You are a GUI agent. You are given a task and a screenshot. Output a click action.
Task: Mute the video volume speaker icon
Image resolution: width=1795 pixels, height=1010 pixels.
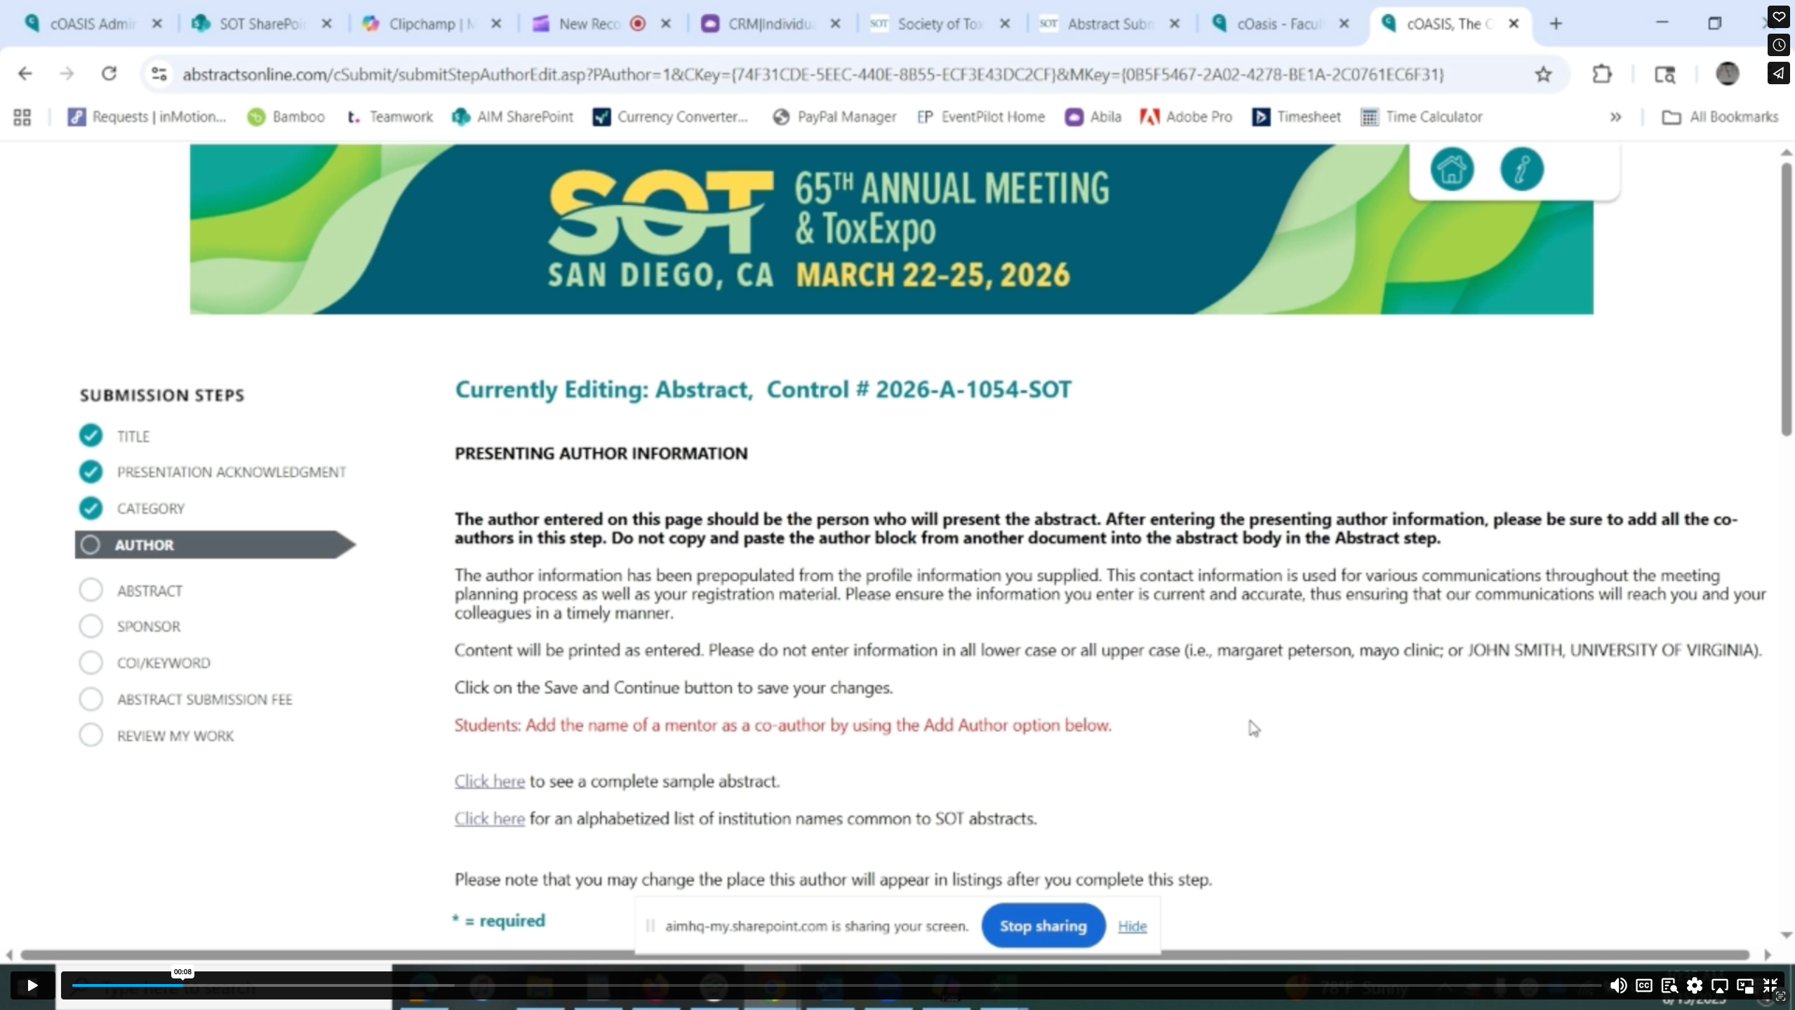pos(1618,985)
